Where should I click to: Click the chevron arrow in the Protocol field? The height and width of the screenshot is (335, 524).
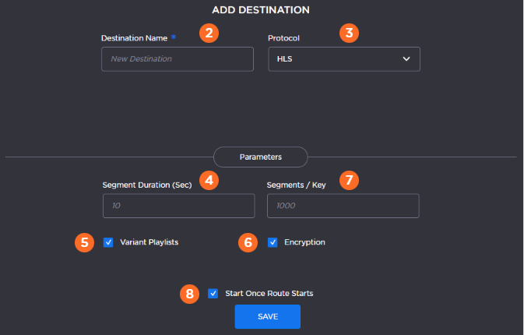406,59
